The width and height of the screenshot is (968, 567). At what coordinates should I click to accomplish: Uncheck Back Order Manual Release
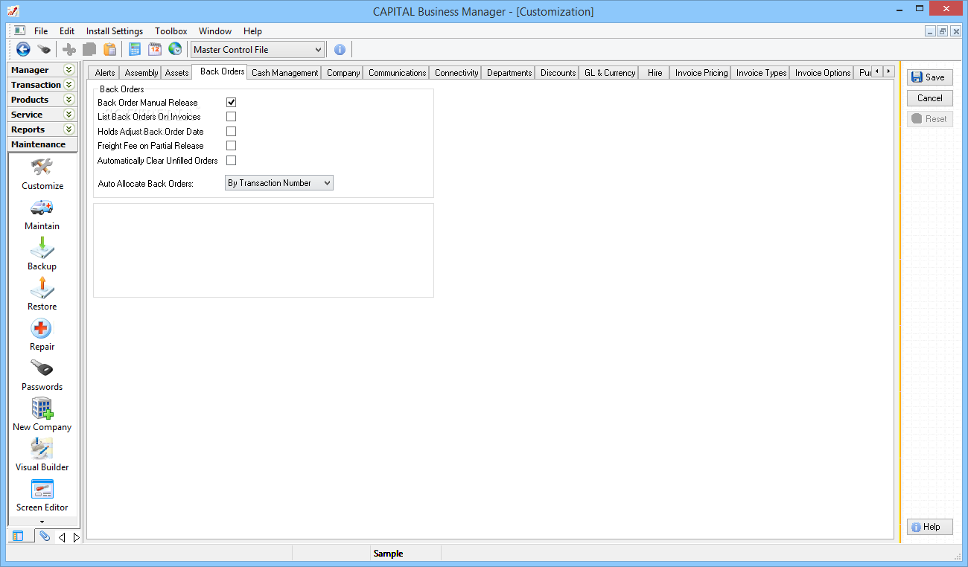pos(232,103)
